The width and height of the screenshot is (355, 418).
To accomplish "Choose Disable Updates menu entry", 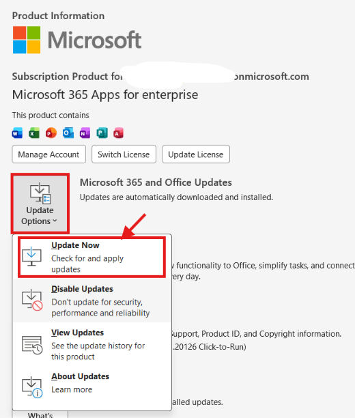I will (x=91, y=301).
